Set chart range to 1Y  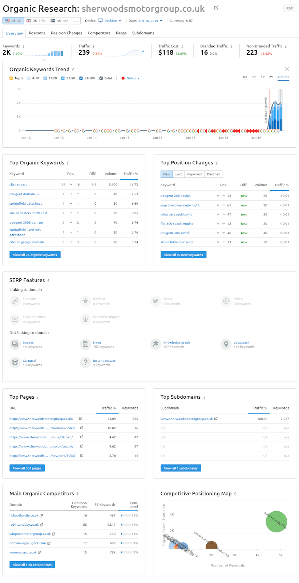click(263, 77)
